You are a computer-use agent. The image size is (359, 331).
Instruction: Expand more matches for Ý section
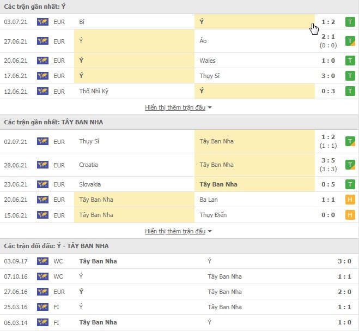[x=178, y=107]
